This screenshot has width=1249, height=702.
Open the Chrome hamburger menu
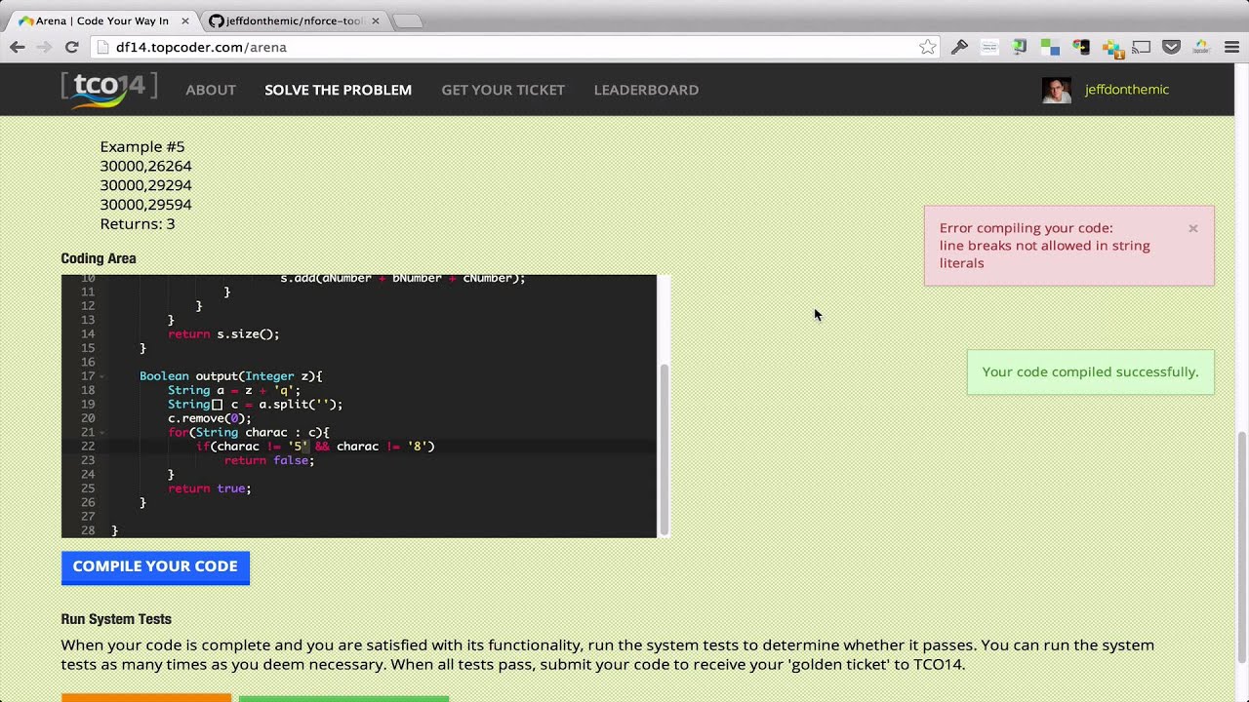[x=1231, y=47]
